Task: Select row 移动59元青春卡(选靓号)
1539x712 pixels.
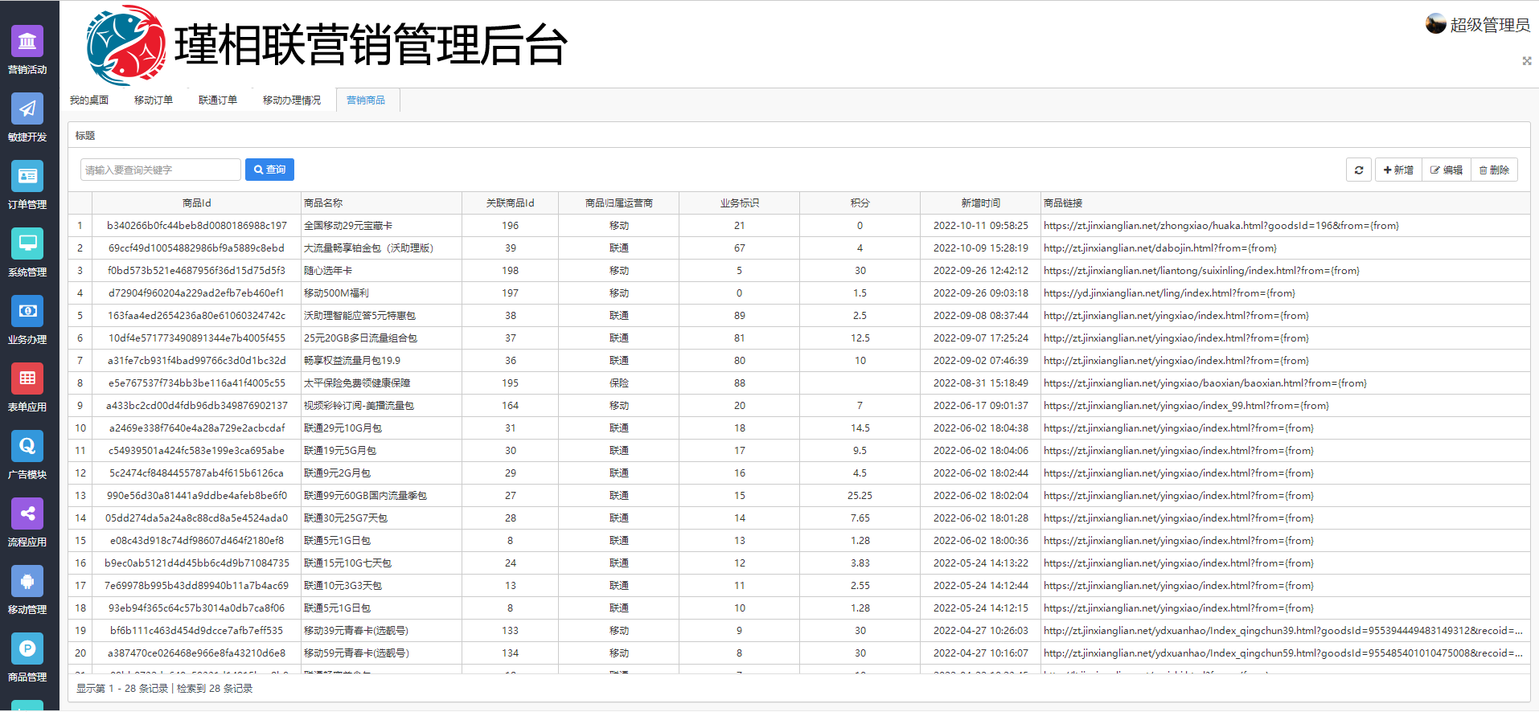Action: 799,653
